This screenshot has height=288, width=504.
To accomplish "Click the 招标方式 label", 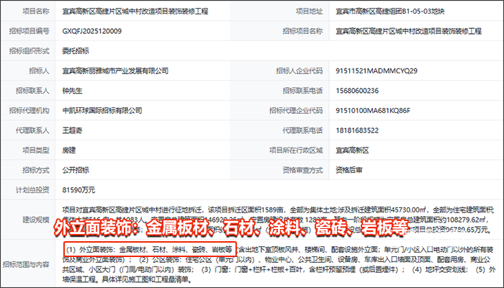I will click(36, 170).
